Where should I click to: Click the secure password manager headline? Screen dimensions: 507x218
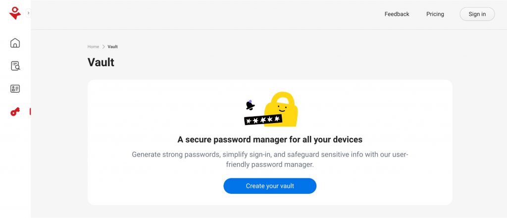(270, 140)
